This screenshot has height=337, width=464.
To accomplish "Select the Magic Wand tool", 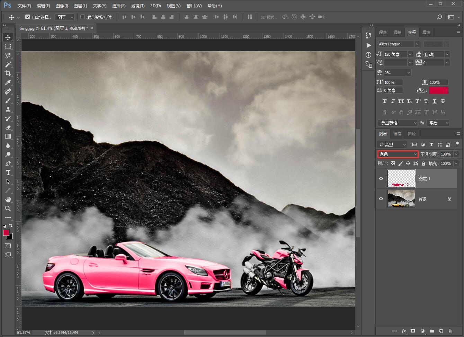I will point(8,64).
